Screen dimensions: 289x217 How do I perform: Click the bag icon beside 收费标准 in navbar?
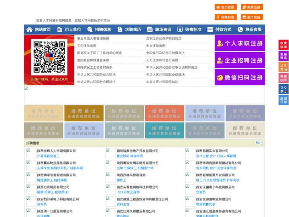coord(180,29)
